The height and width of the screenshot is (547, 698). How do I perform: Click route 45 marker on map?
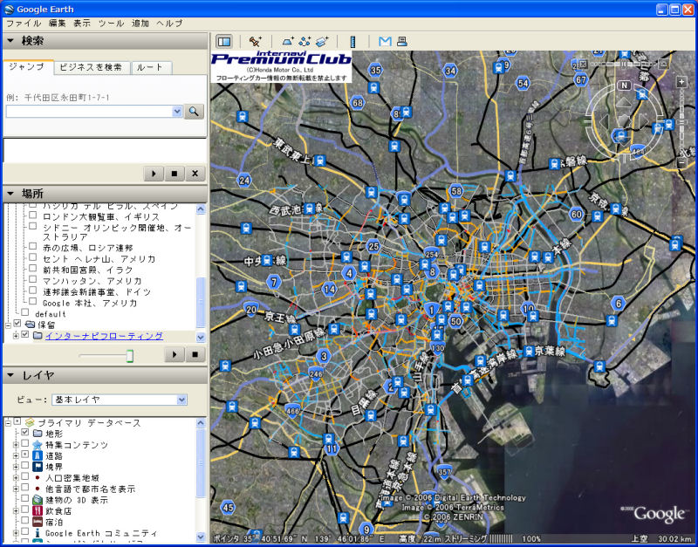coord(228,508)
